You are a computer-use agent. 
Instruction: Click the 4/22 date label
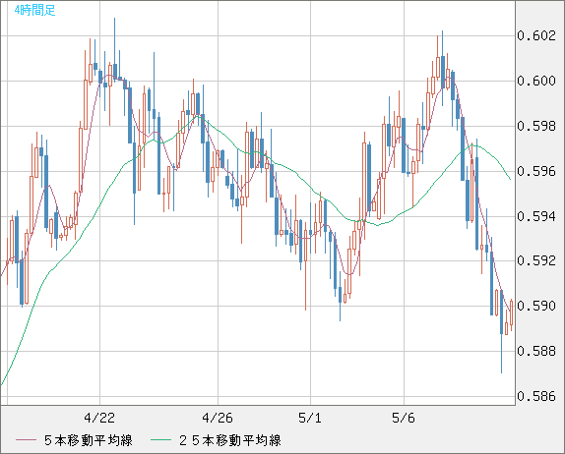click(x=99, y=418)
